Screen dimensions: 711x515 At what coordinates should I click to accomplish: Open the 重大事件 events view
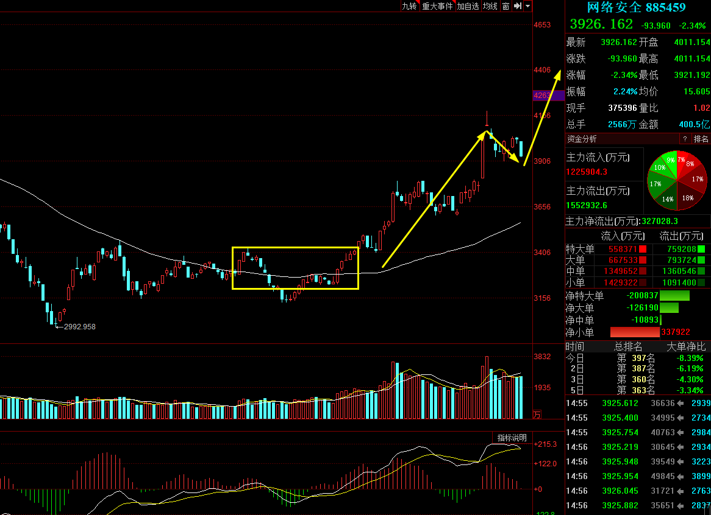[x=437, y=6]
